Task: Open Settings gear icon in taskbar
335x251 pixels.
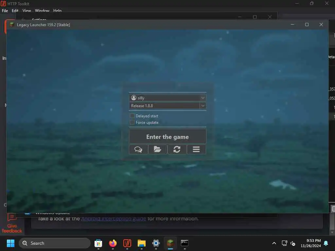Action: coord(156,243)
